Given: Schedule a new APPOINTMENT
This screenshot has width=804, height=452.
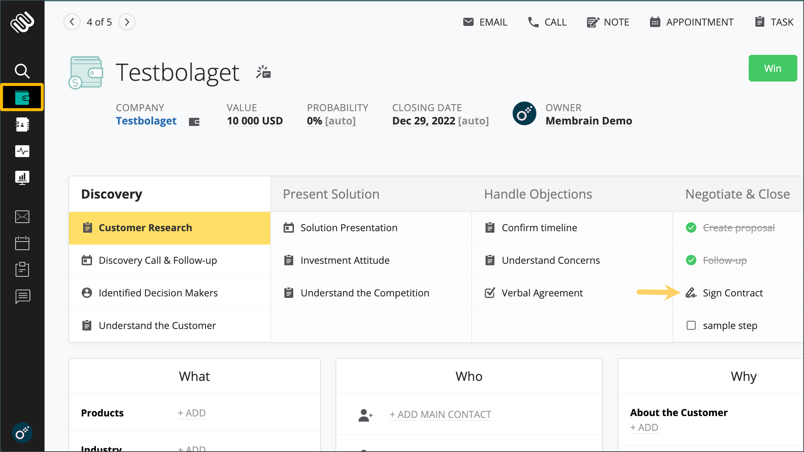Looking at the screenshot, I should [x=692, y=22].
